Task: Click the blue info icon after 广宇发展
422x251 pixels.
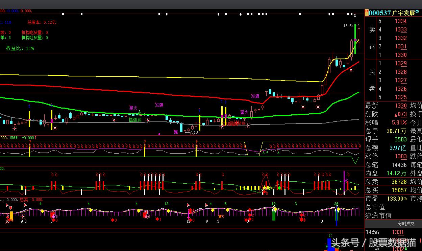Action: click(x=417, y=12)
